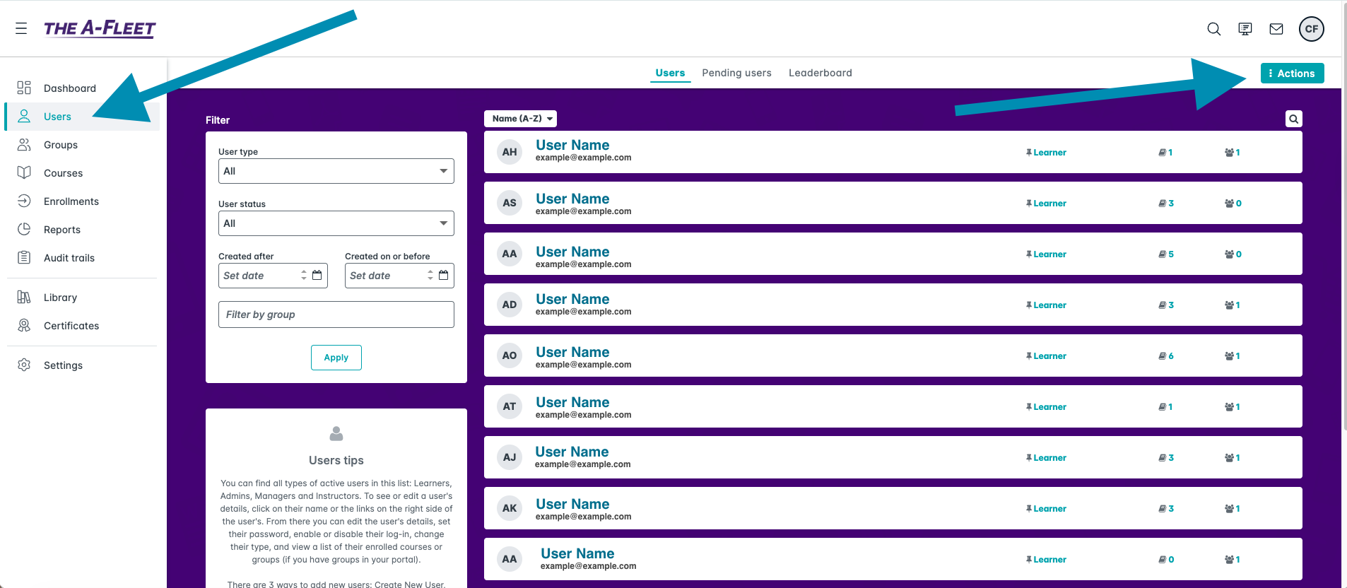This screenshot has width=1347, height=588.
Task: Expand the User type dropdown
Action: coord(336,171)
